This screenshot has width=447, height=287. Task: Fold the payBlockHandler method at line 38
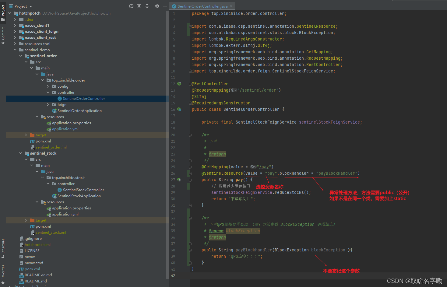pyautogui.click(x=190, y=250)
